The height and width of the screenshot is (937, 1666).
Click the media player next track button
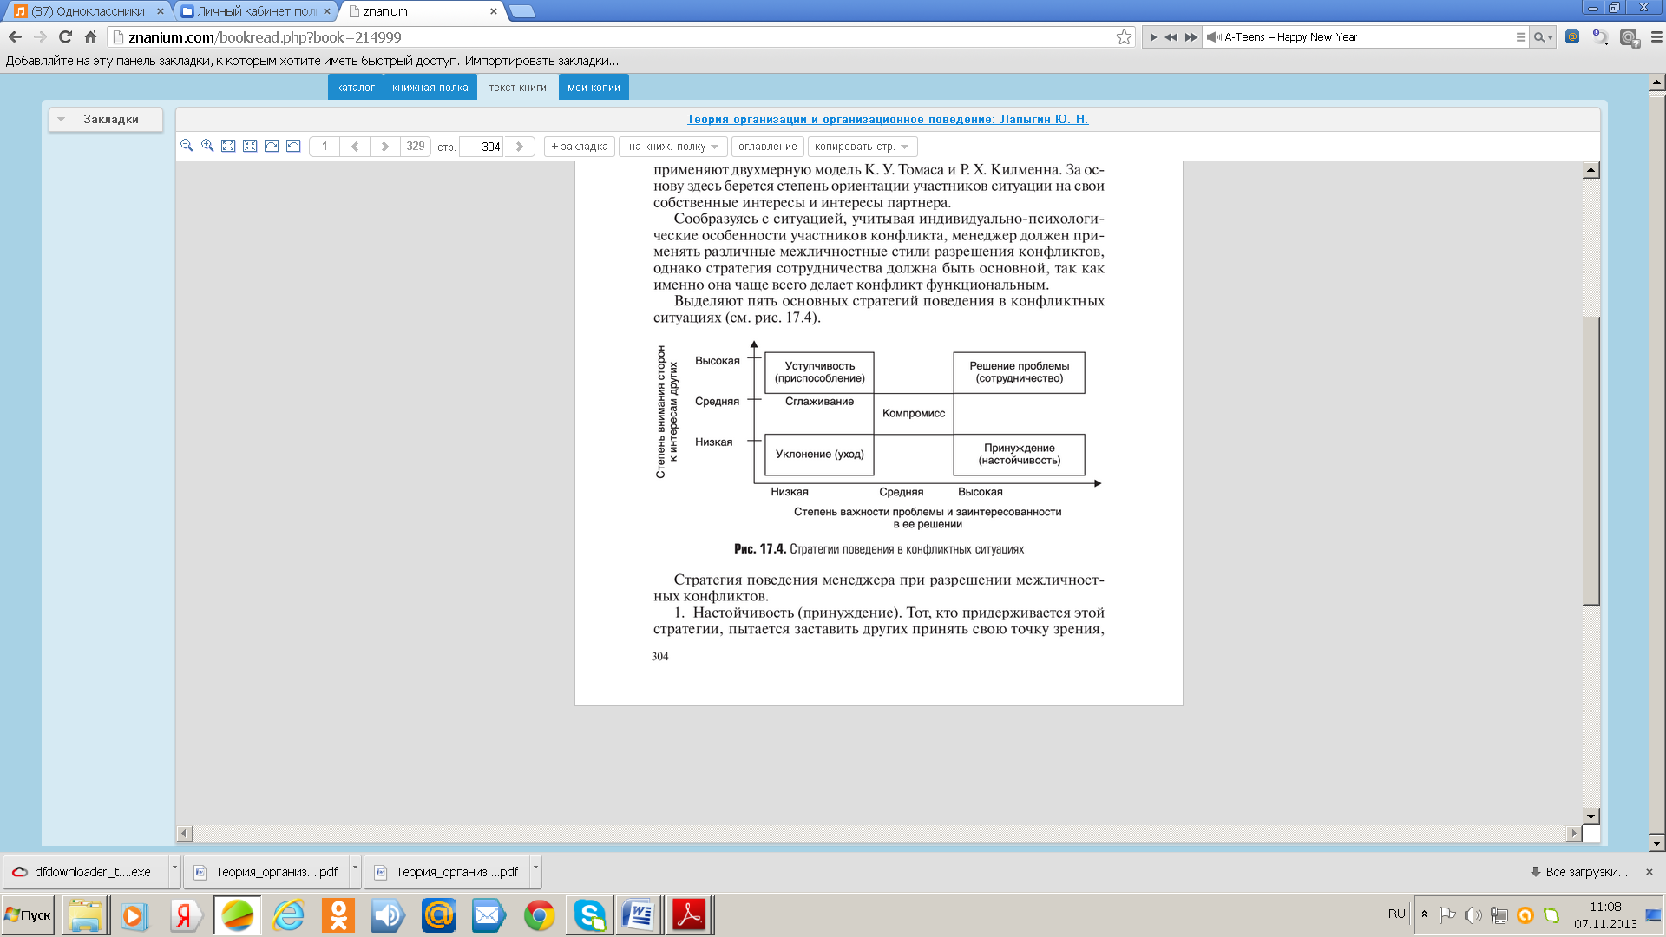coord(1190,37)
